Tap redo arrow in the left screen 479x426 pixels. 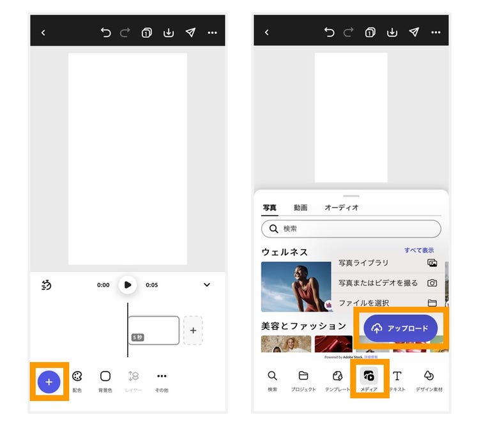tap(125, 33)
